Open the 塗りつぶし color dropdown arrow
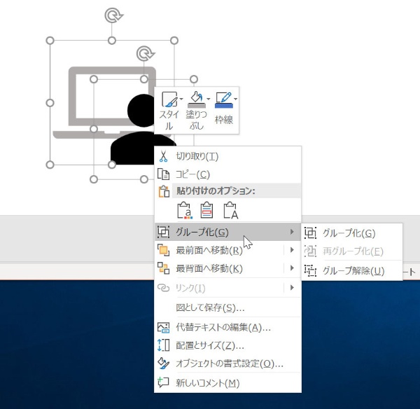This screenshot has height=409, width=420. (208, 99)
